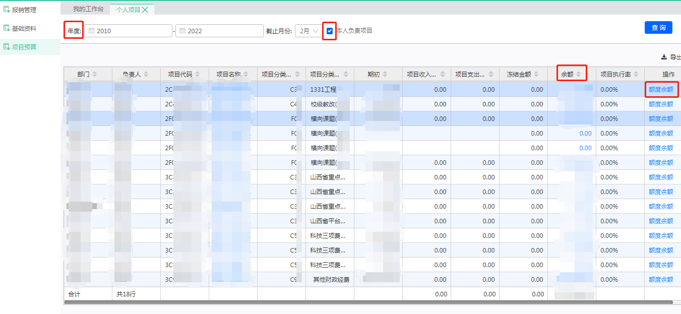This screenshot has height=314, width=681.
Task: Sort by 项目代码 column sort arrows
Action: coord(198,74)
